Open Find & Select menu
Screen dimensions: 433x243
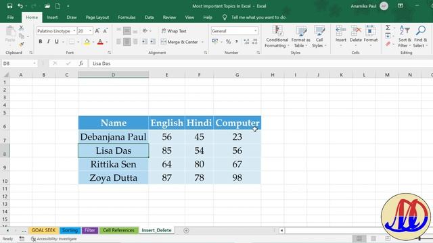coord(421,36)
